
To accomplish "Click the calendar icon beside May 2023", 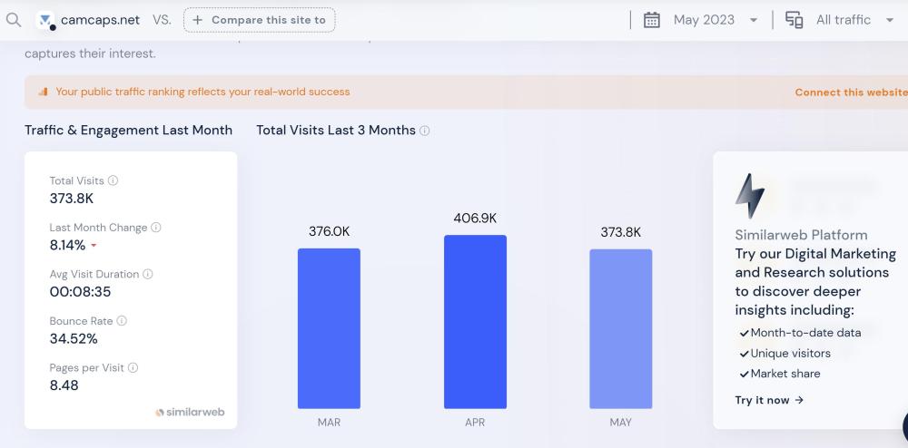I will pos(651,20).
